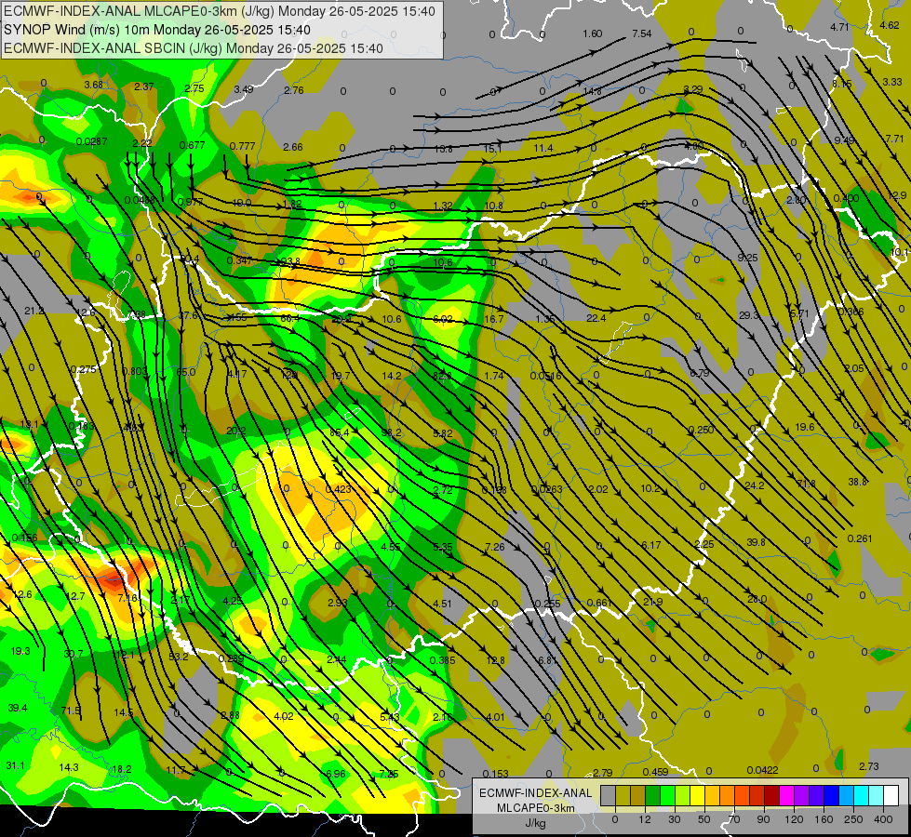The height and width of the screenshot is (837, 911).
Task: Click the map value '0.0287'
Action: click(92, 141)
